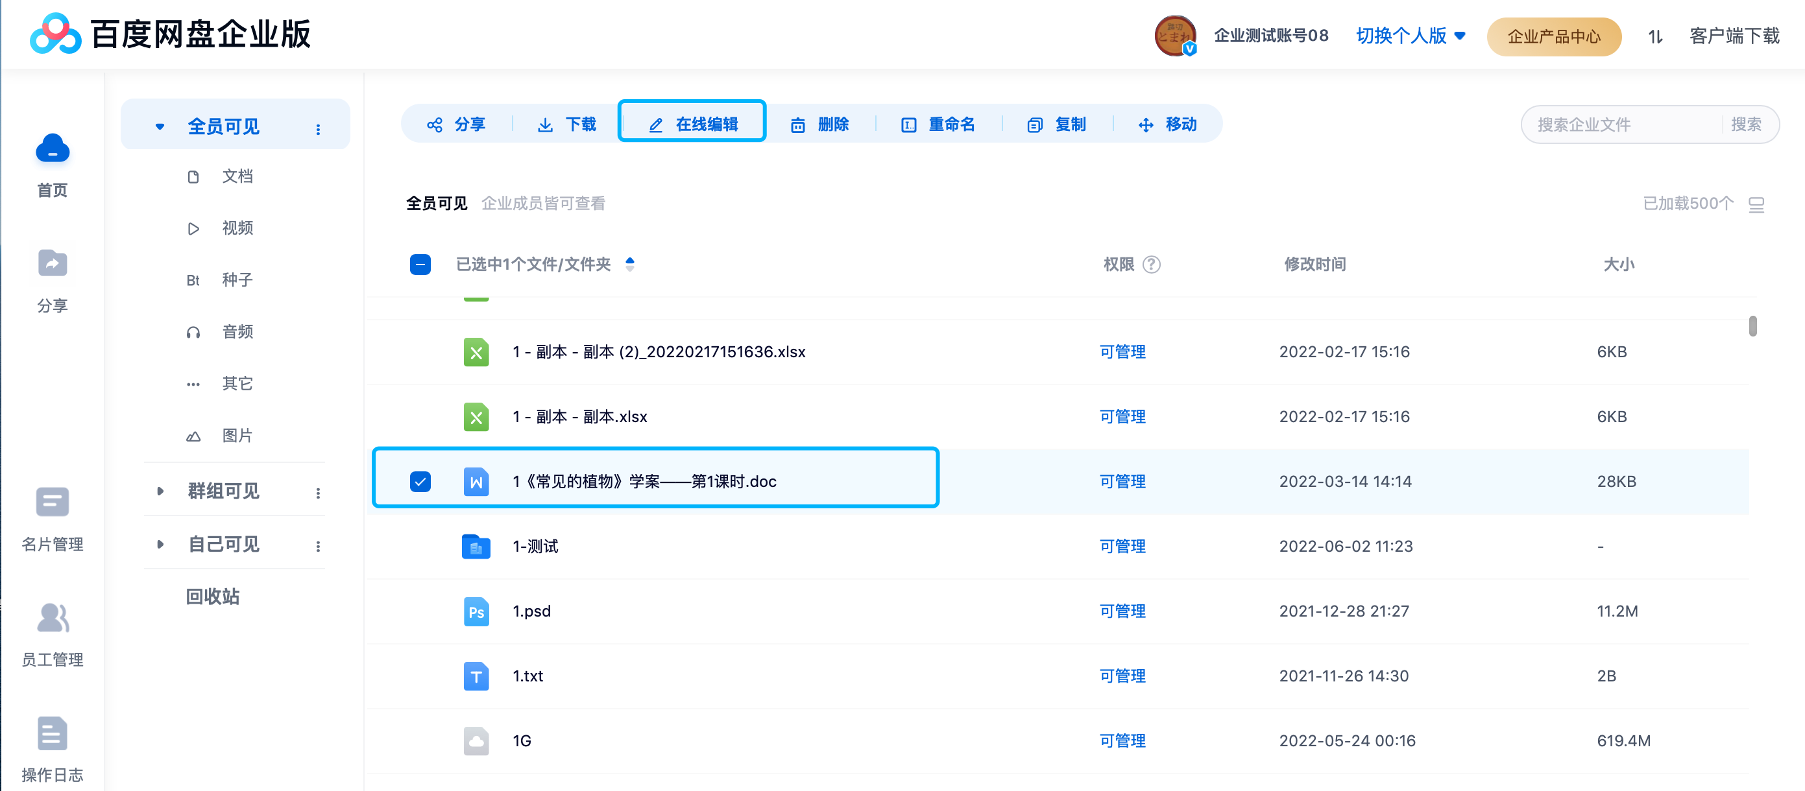
Task: Open more options for 全员可见
Action: (318, 129)
